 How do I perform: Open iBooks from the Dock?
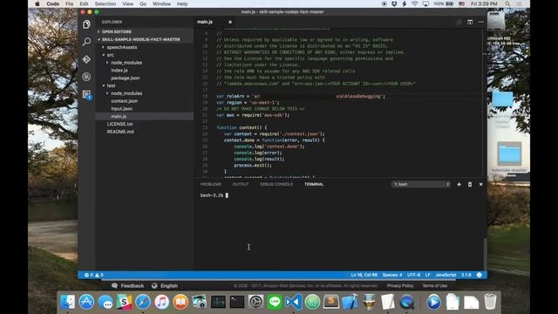180,302
